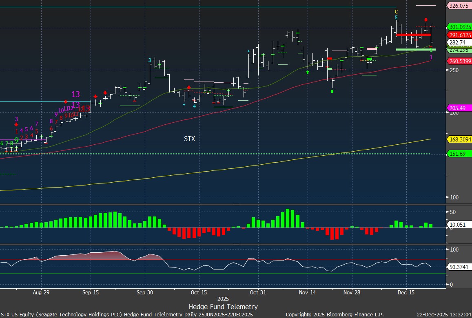Click the red 260.5399 moving average label

[459, 61]
